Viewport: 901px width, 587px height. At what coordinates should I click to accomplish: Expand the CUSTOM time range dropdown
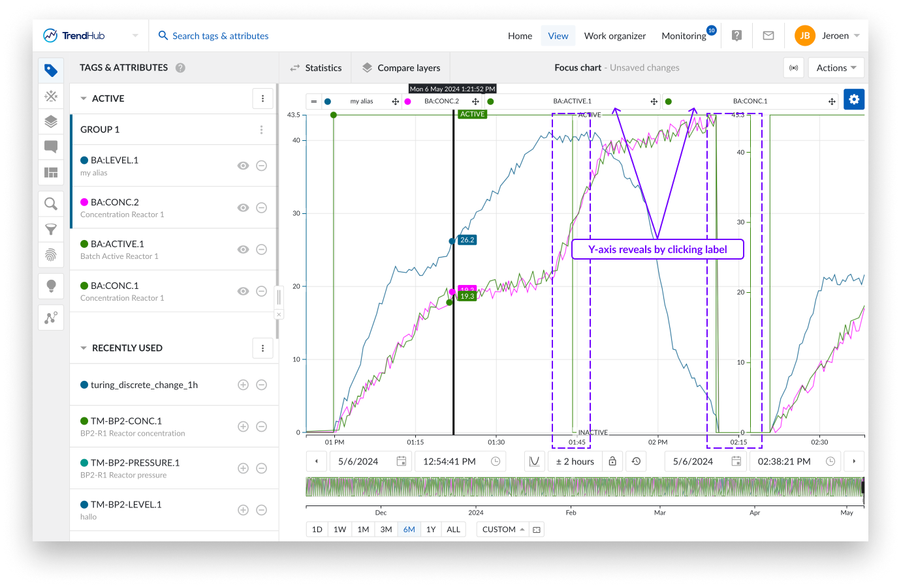click(x=503, y=530)
